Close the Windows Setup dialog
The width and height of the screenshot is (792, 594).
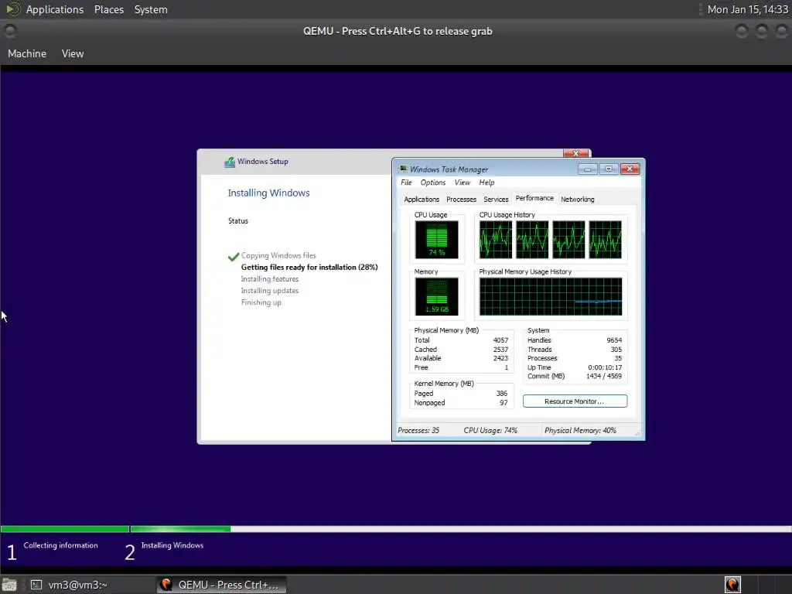coord(575,153)
